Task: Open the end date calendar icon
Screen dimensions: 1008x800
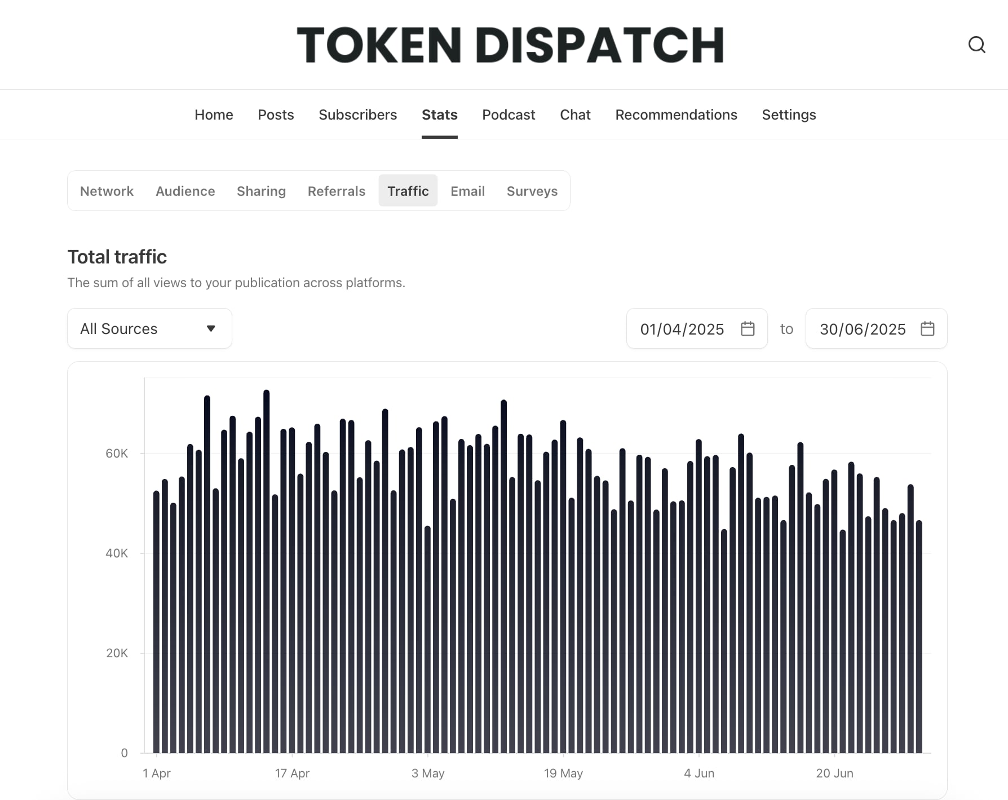Action: (927, 328)
